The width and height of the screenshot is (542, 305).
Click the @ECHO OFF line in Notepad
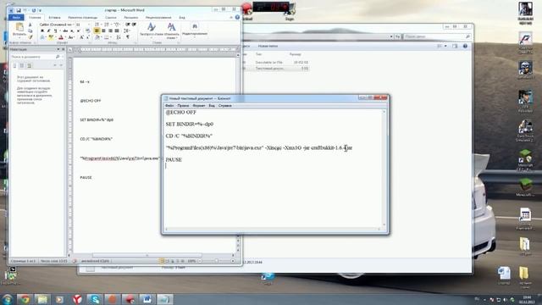pyautogui.click(x=180, y=113)
